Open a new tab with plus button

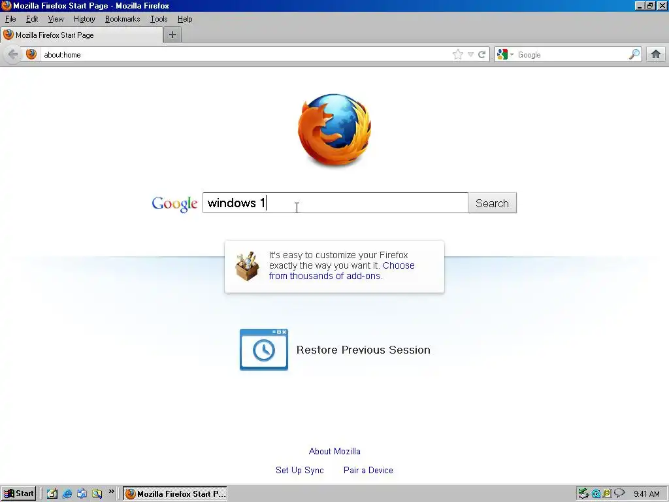pyautogui.click(x=172, y=35)
